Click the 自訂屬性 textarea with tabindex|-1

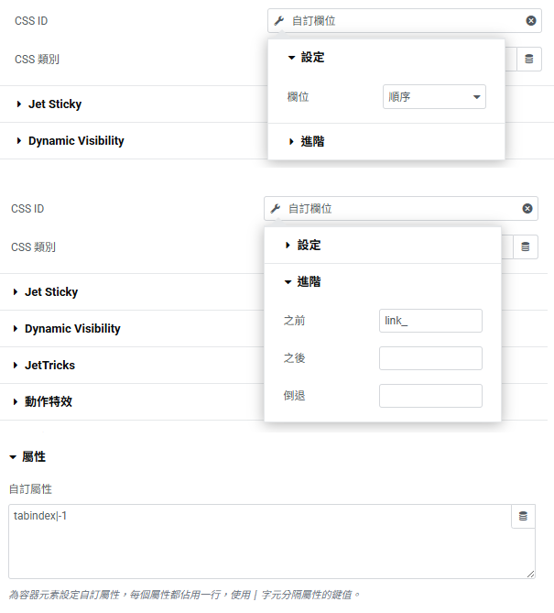pyautogui.click(x=256, y=542)
